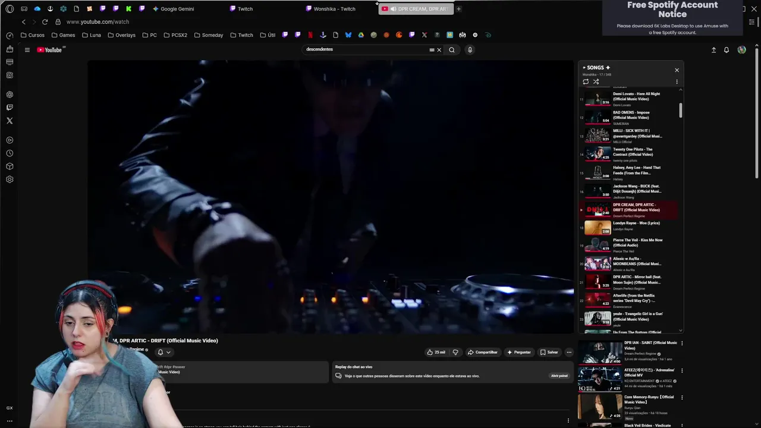
Task: Click the YouTube search magnifier button
Action: (452, 50)
